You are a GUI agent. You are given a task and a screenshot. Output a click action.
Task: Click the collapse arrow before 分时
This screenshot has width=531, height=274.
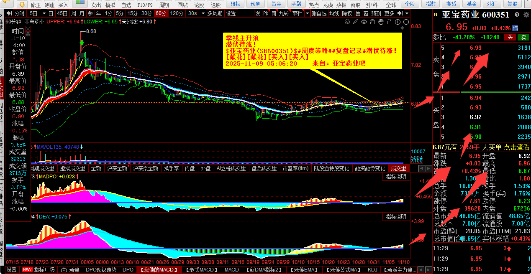(9, 13)
